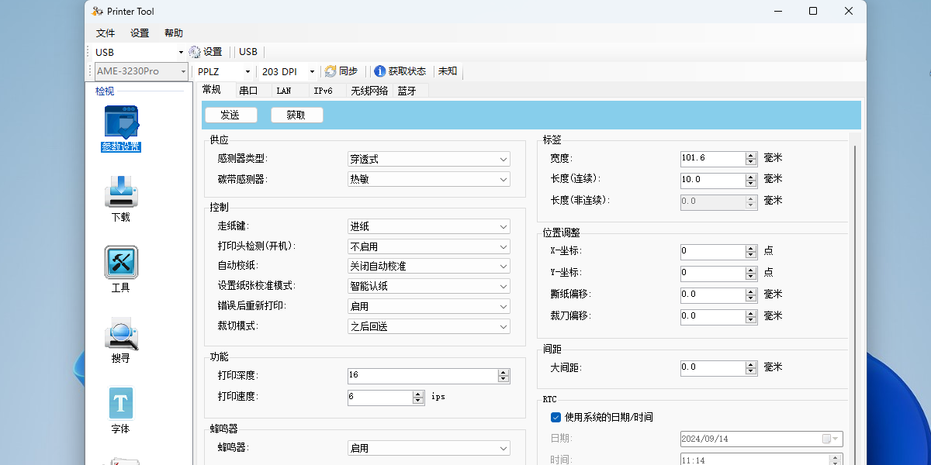Click the Y-坐标 input field
Screen dimensions: 931x465
coord(712,273)
